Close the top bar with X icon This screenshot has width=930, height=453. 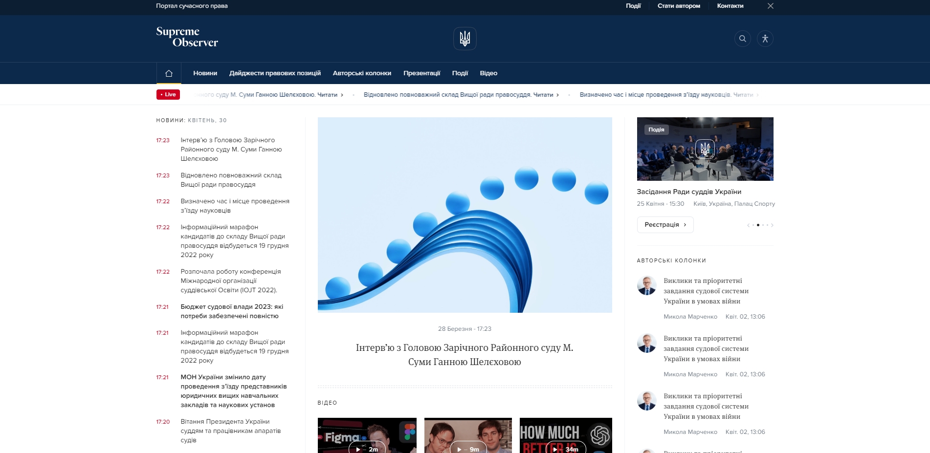770,6
